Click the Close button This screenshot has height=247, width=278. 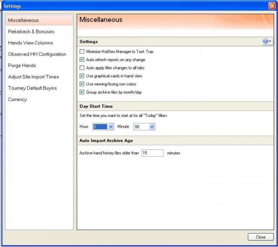coord(261,237)
